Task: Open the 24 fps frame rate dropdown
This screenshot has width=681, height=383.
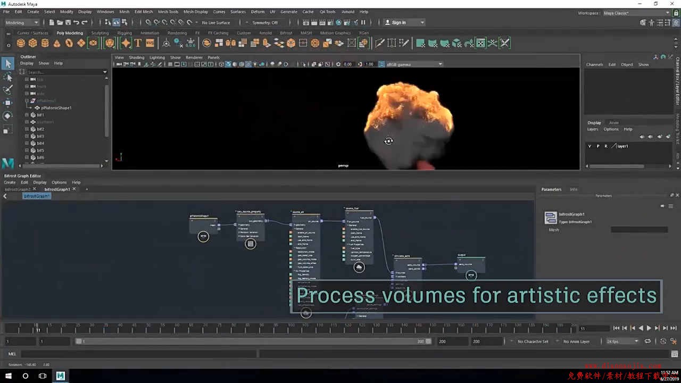Action: click(622, 342)
